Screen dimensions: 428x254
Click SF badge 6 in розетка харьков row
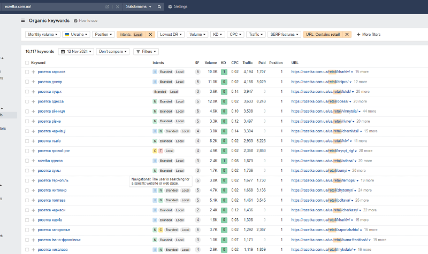pyautogui.click(x=197, y=72)
